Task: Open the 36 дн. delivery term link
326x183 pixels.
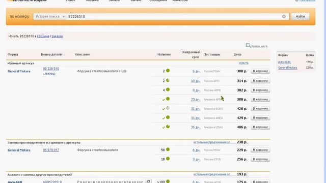Action: tap(196, 127)
